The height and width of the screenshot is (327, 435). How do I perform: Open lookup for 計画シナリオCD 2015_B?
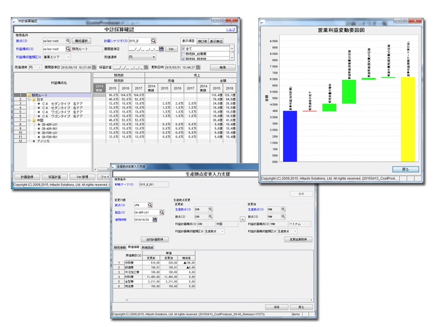tap(153, 41)
